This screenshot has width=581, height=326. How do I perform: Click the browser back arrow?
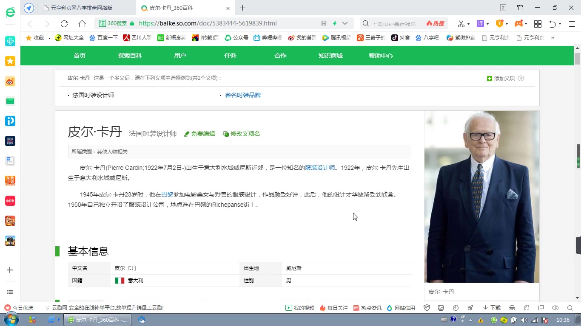30,24
